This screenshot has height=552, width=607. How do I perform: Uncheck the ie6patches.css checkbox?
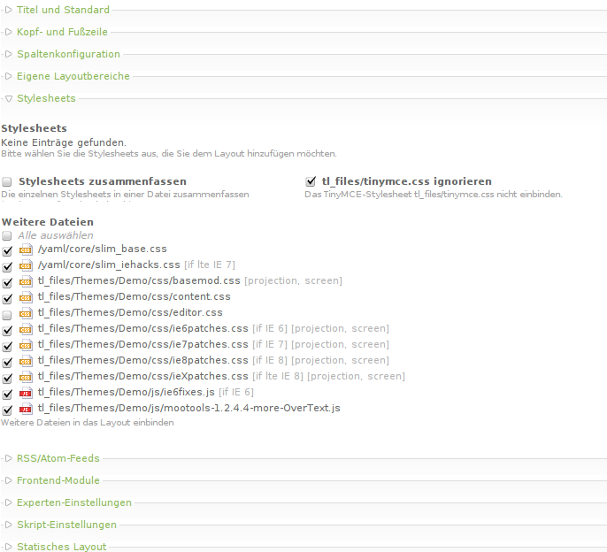[x=7, y=330]
